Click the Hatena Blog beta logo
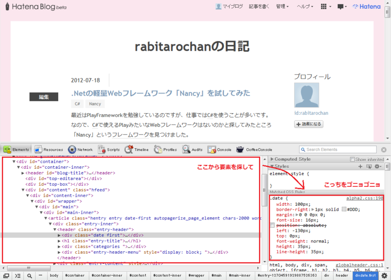This screenshot has height=280, width=391. coord(36,6)
